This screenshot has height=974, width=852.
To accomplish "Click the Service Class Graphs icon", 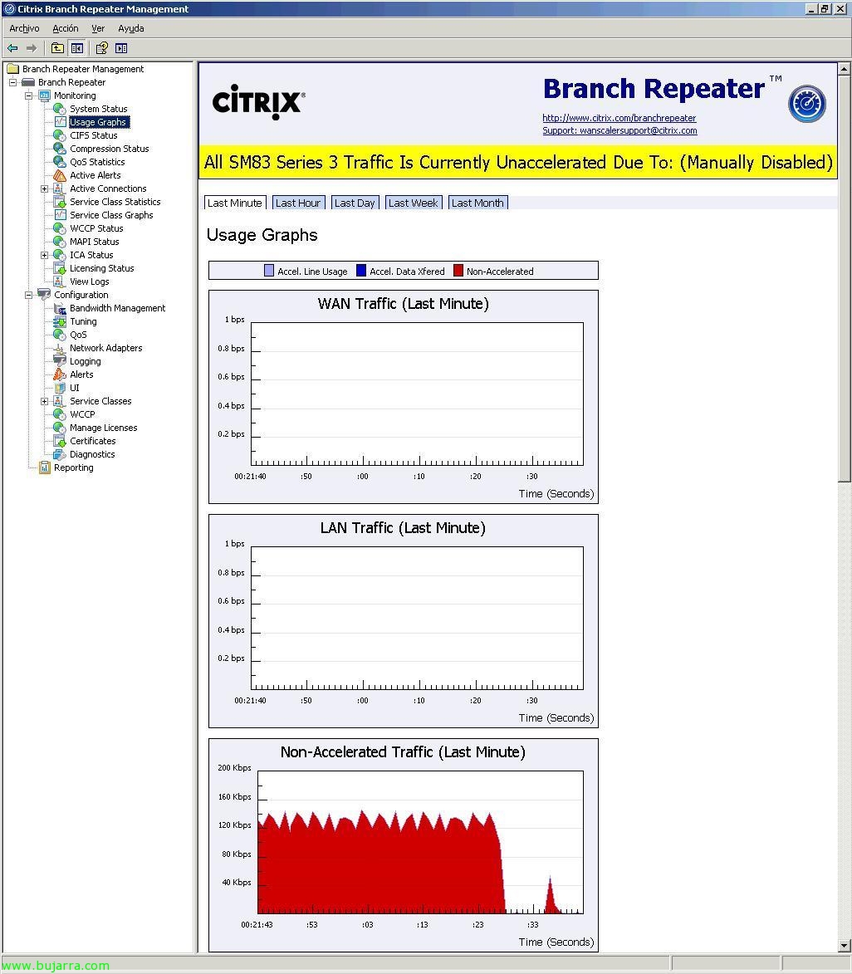I will (60, 215).
